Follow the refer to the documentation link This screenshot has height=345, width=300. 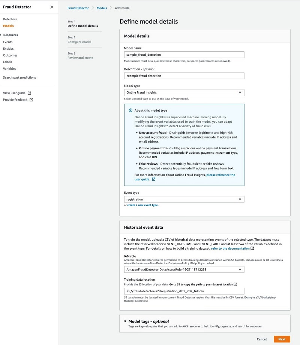tap(230, 248)
